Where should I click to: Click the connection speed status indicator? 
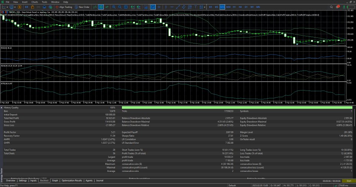coord(342,186)
